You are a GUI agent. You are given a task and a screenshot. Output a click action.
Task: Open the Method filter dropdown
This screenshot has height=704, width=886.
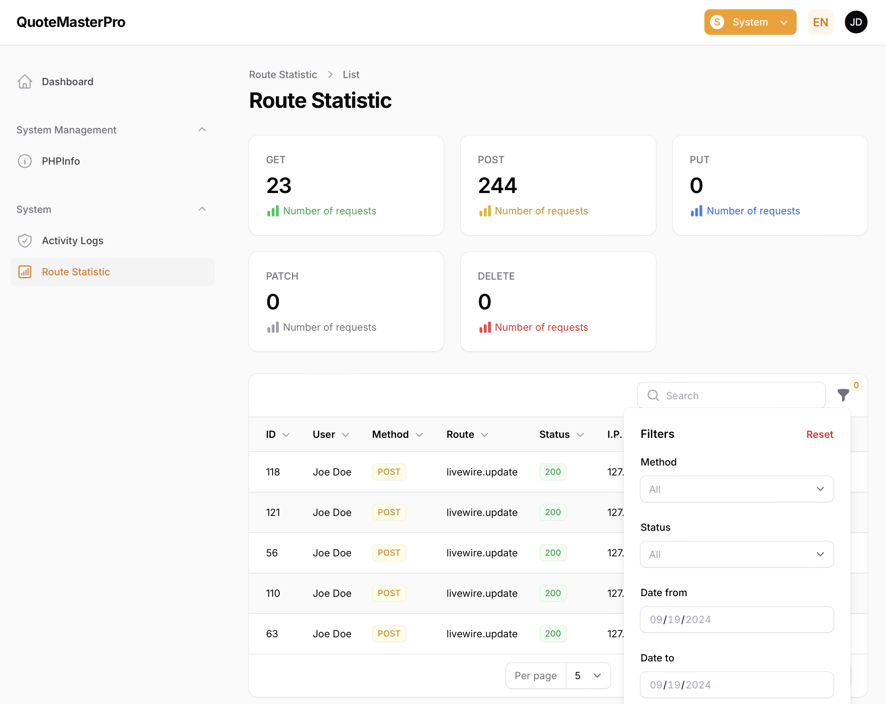pyautogui.click(x=736, y=489)
